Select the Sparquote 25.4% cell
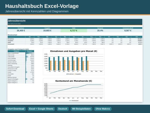The height and width of the screenshot is (113, 150). point(100,31)
